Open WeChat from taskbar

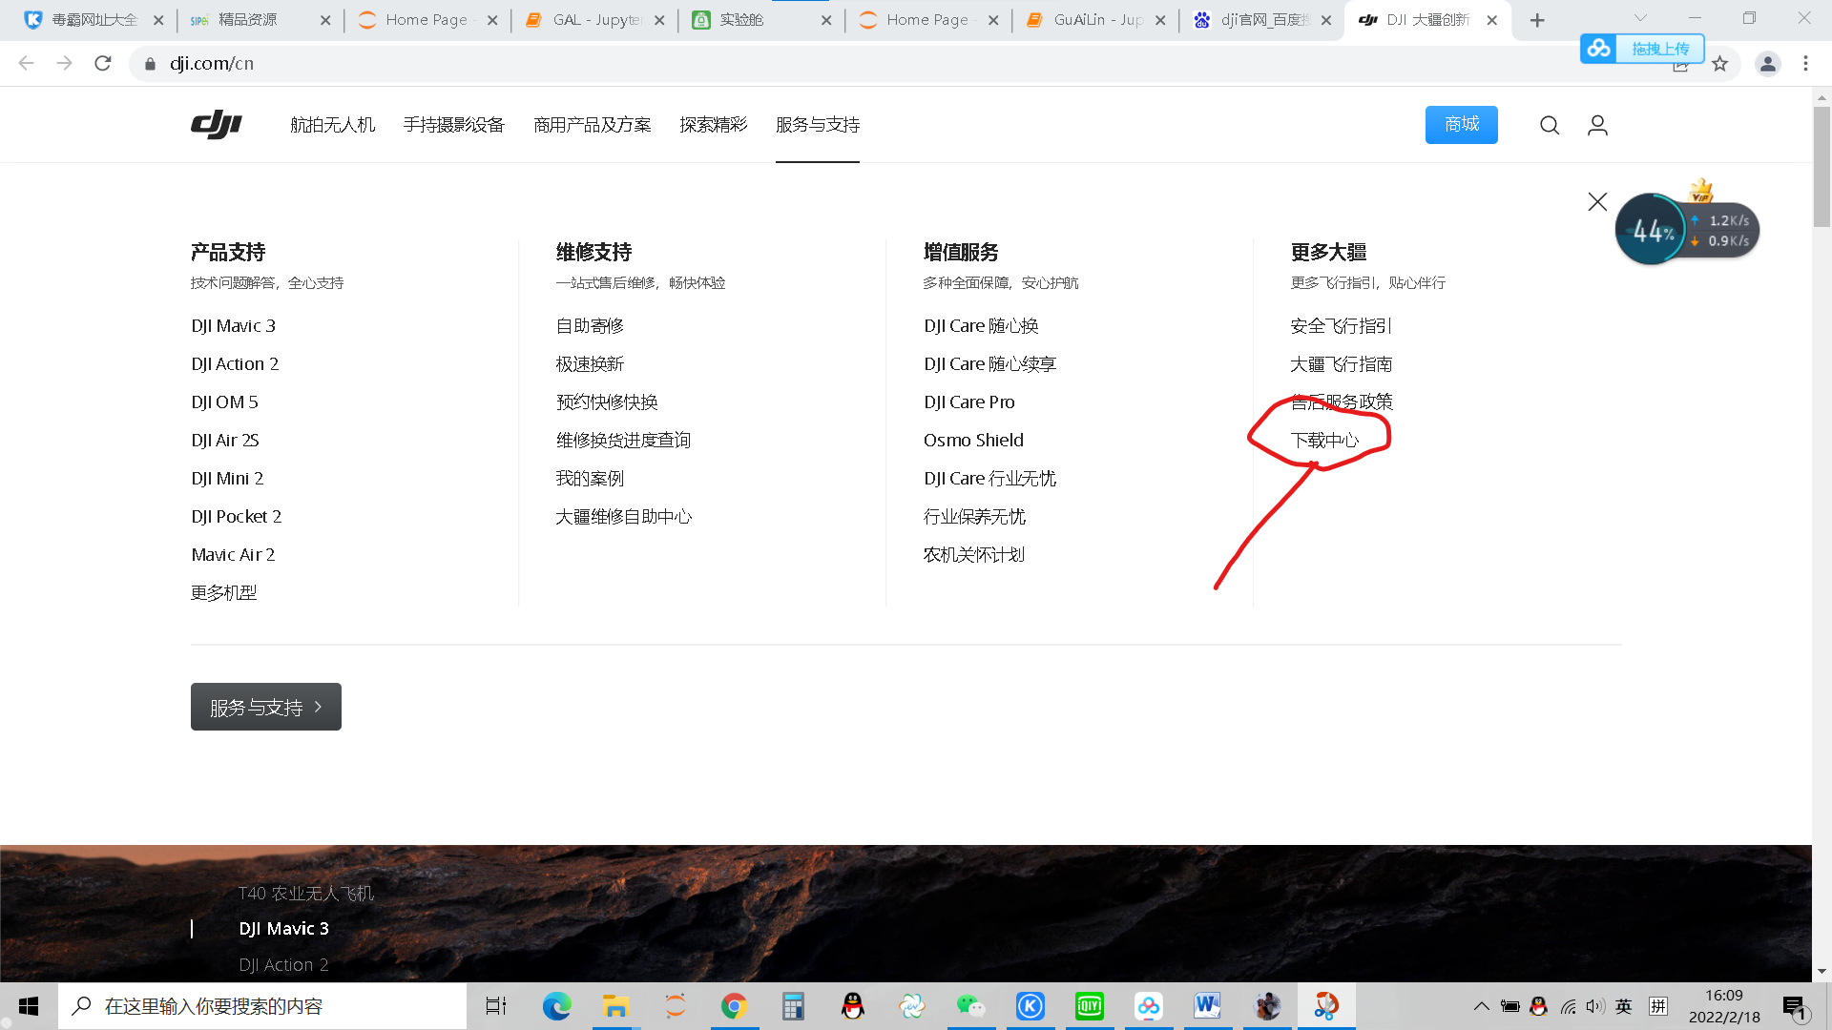970,1006
